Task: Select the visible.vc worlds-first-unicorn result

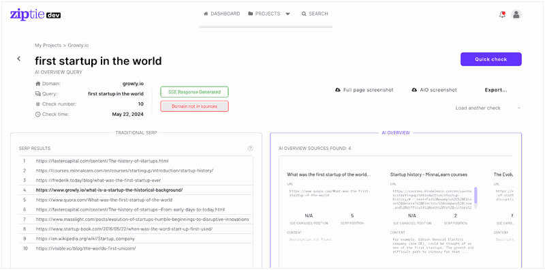Action: pyautogui.click(x=136, y=248)
